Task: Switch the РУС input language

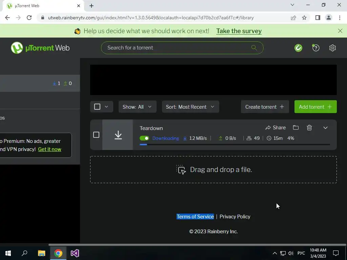Action: click(301, 253)
